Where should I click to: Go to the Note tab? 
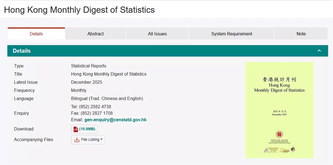[301, 34]
